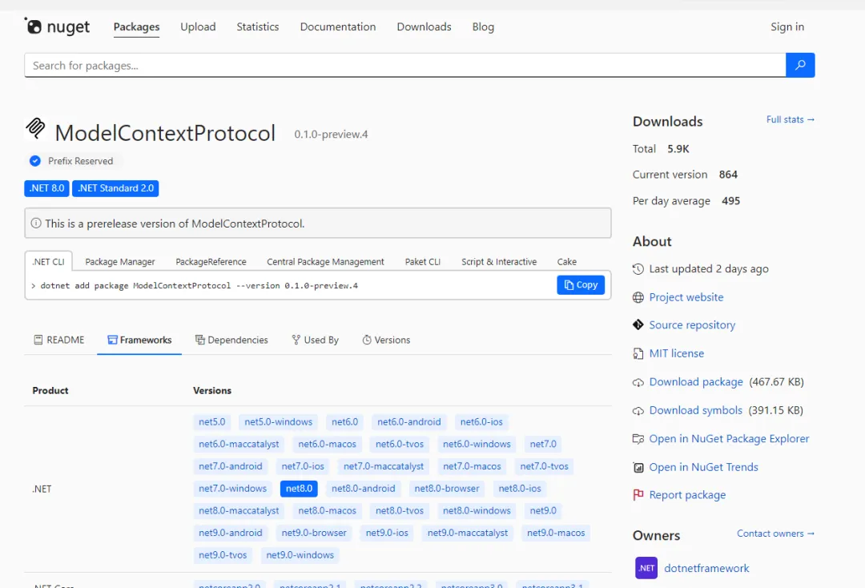Open the Blog nav link
Viewport: 865px width, 588px height.
[483, 26]
